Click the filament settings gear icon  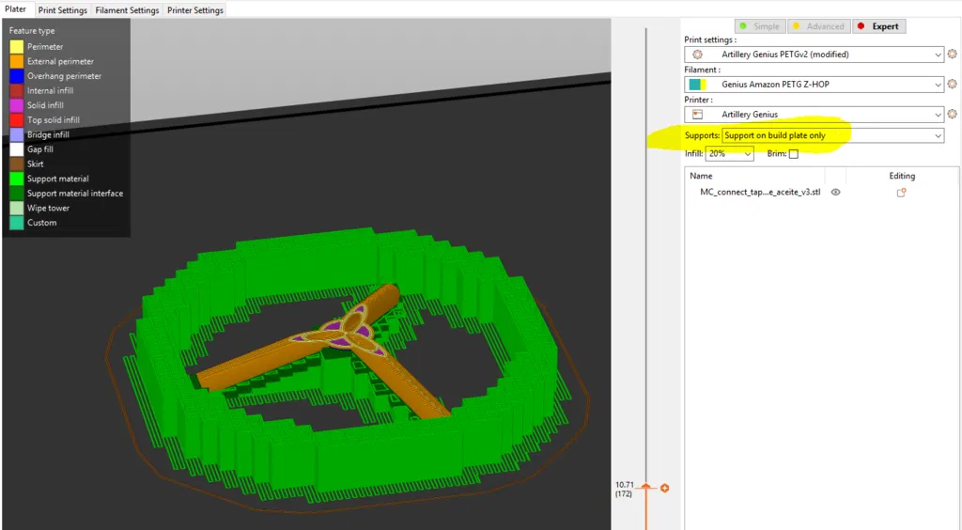(953, 84)
